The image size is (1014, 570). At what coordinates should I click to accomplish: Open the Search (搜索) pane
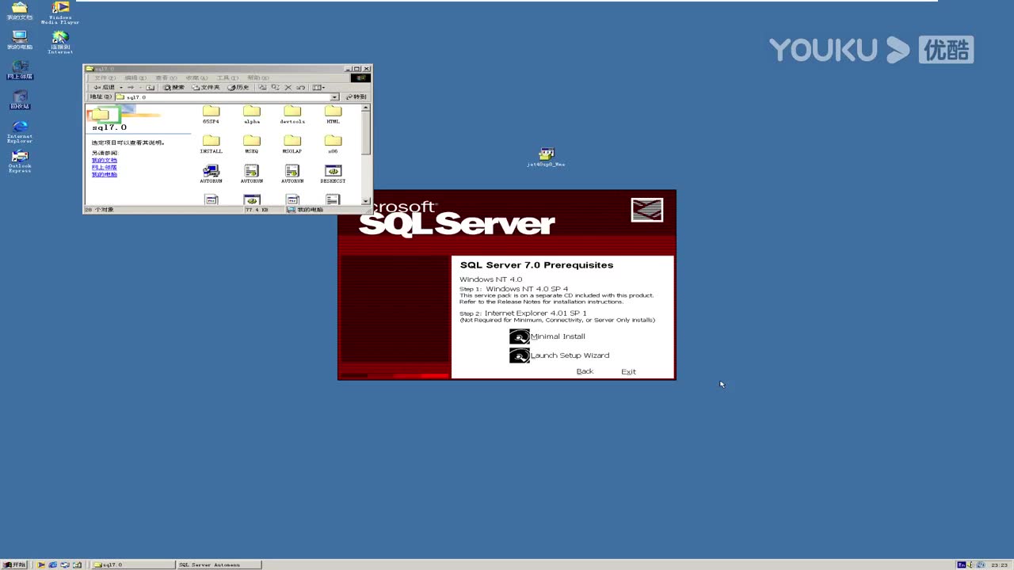point(174,87)
